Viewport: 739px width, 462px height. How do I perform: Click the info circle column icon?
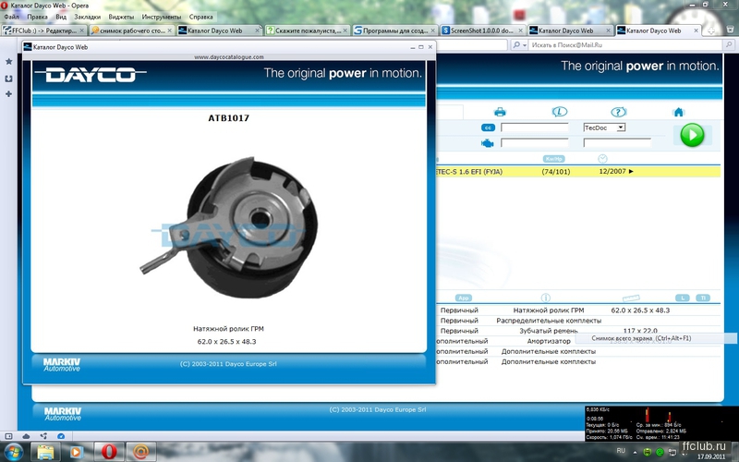546,298
